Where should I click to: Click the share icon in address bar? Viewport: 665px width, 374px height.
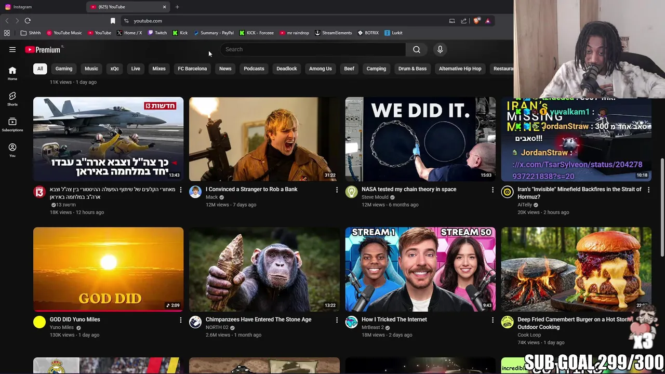coord(464,21)
